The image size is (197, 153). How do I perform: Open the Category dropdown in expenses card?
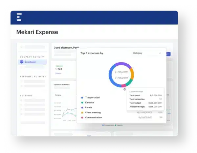point(147,53)
